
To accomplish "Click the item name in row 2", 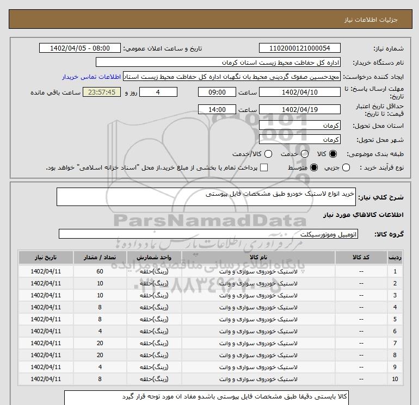I will tap(258, 284).
